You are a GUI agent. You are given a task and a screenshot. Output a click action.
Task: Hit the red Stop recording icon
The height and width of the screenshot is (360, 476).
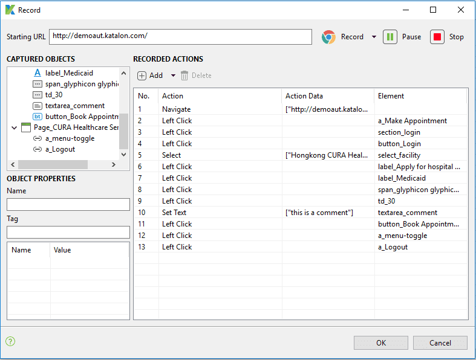[437, 37]
